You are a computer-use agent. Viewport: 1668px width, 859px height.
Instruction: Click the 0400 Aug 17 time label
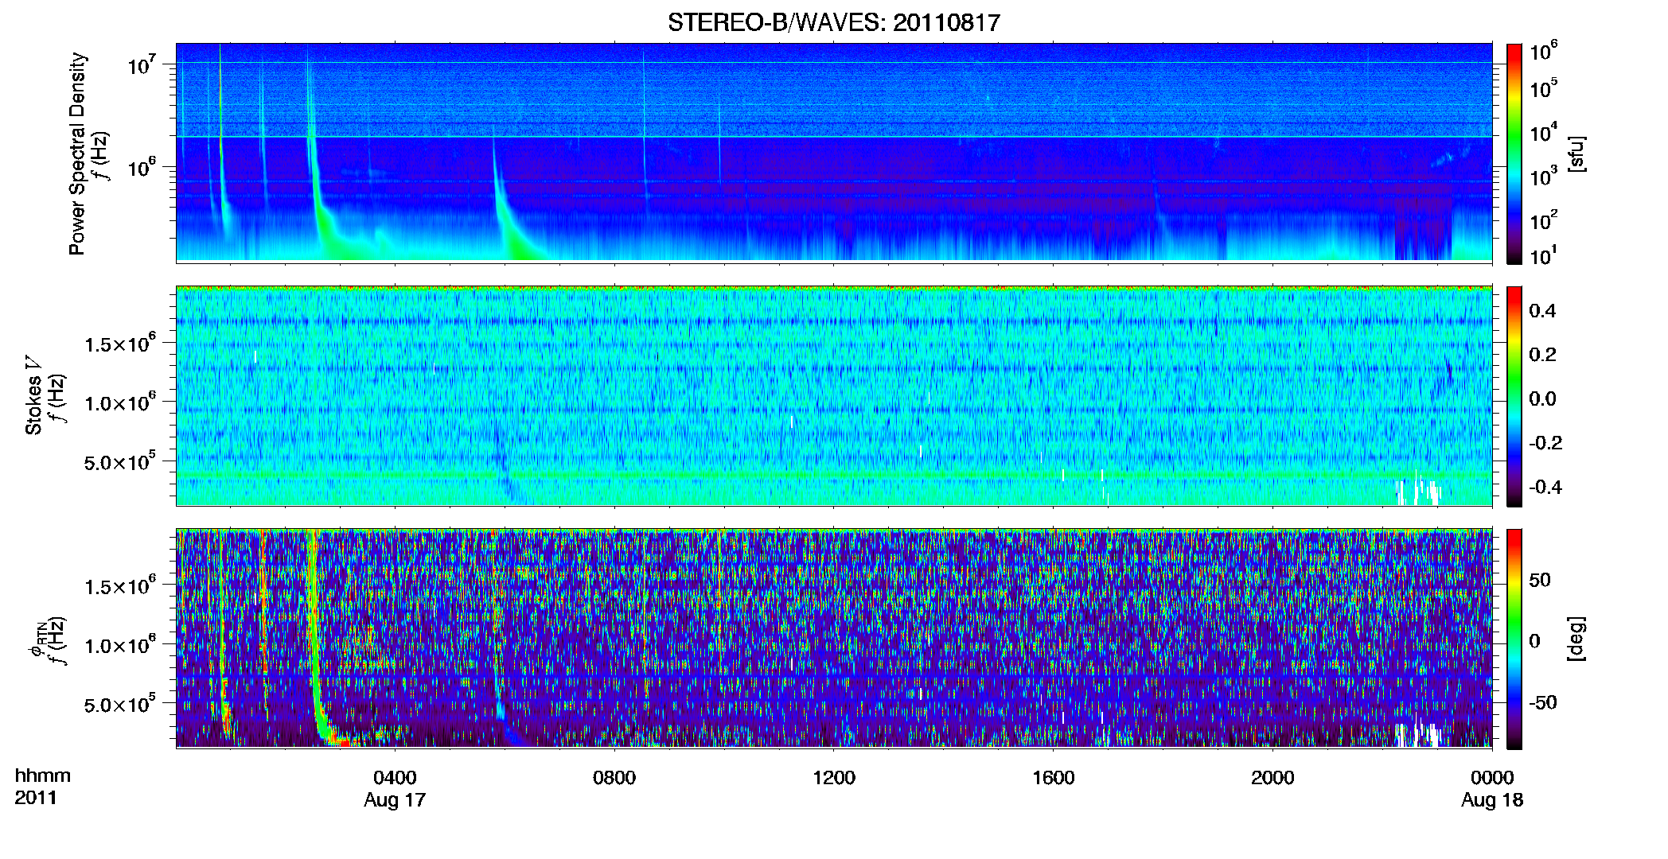pyautogui.click(x=395, y=789)
